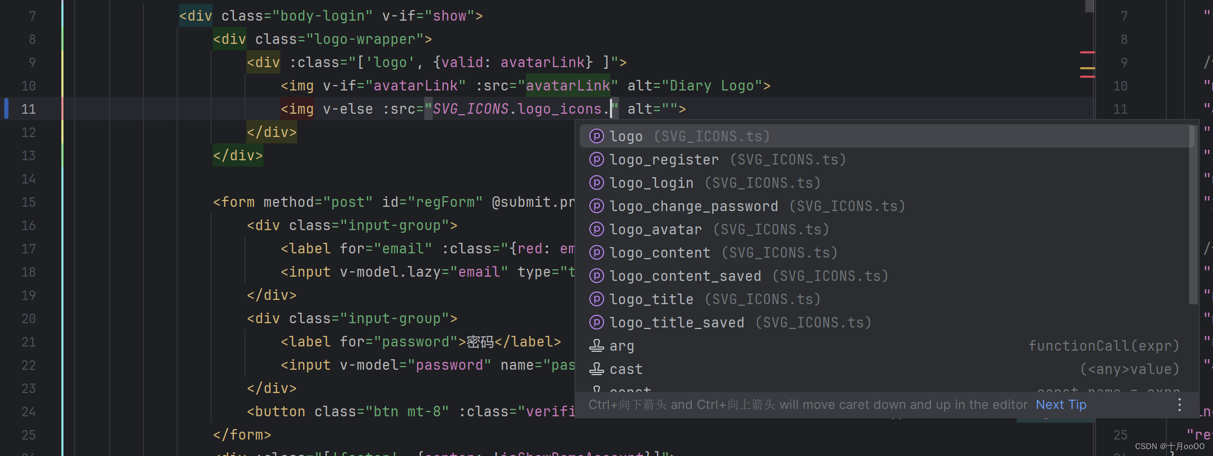Click line number 24 in the left gutter
This screenshot has width=1213, height=456.
[x=29, y=412]
